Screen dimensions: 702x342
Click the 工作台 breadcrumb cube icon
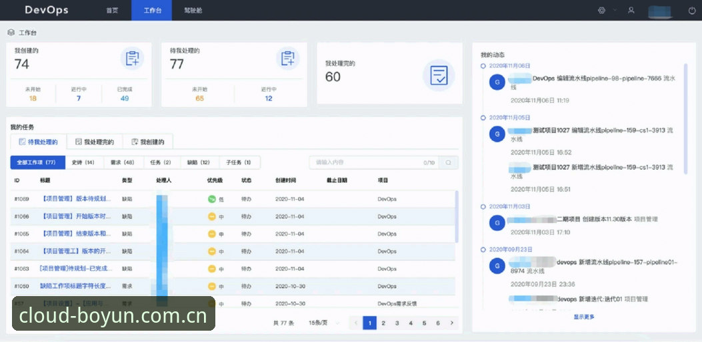click(11, 33)
